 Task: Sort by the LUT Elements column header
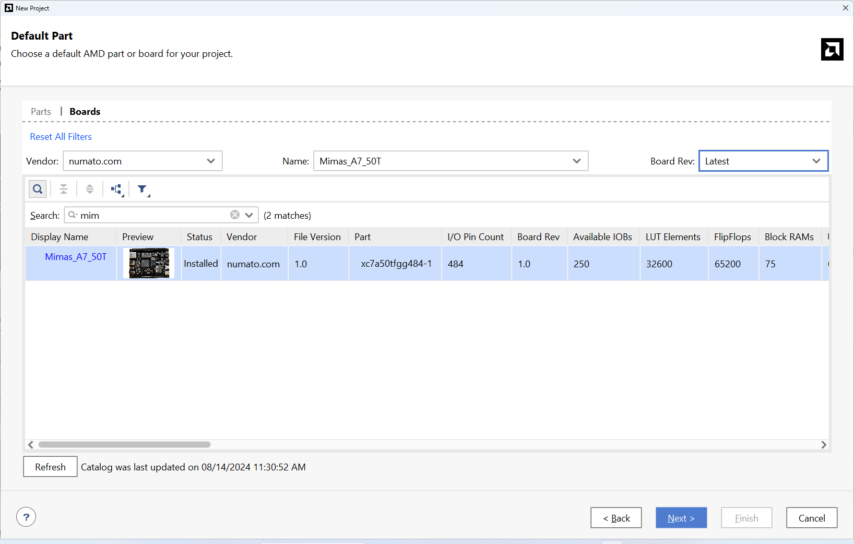tap(672, 237)
